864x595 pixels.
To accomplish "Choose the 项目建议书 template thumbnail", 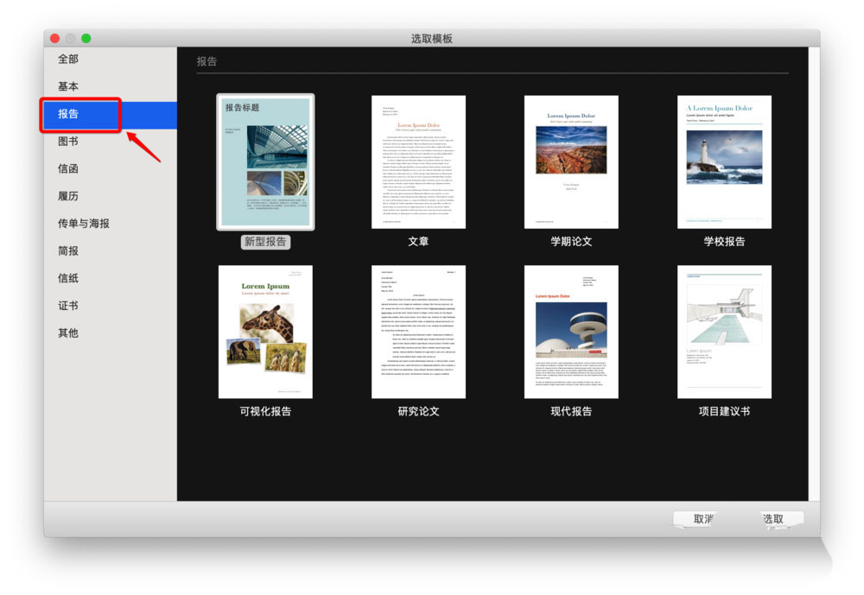I will 724,332.
